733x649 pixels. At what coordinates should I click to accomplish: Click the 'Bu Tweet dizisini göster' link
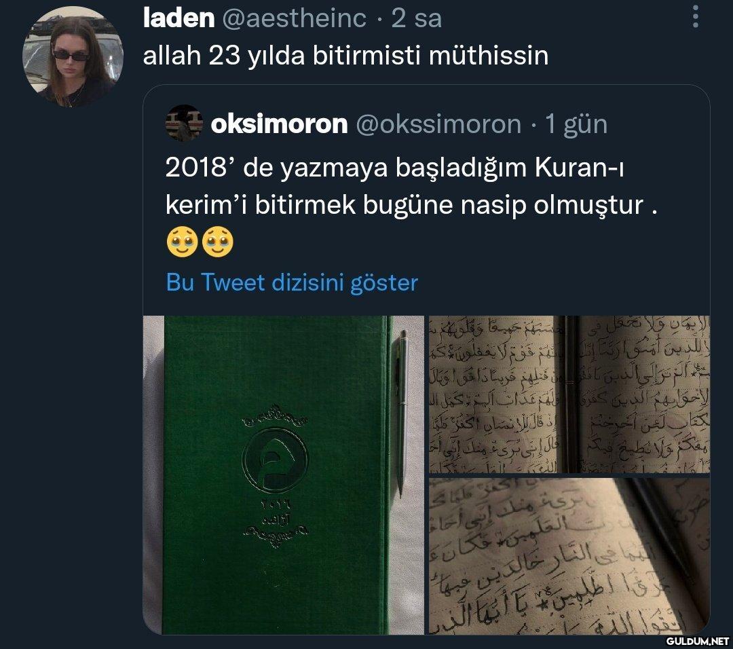[292, 282]
